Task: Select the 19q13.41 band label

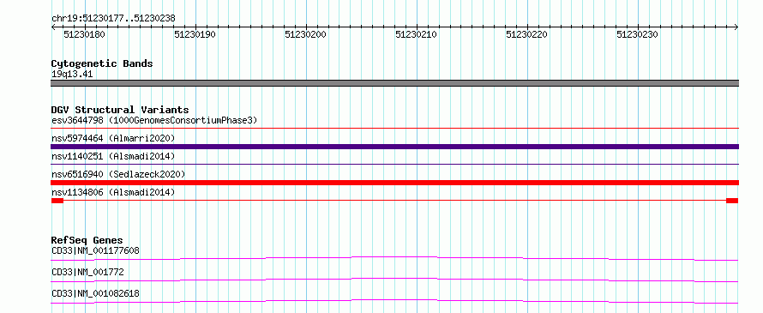Action: pyautogui.click(x=72, y=75)
